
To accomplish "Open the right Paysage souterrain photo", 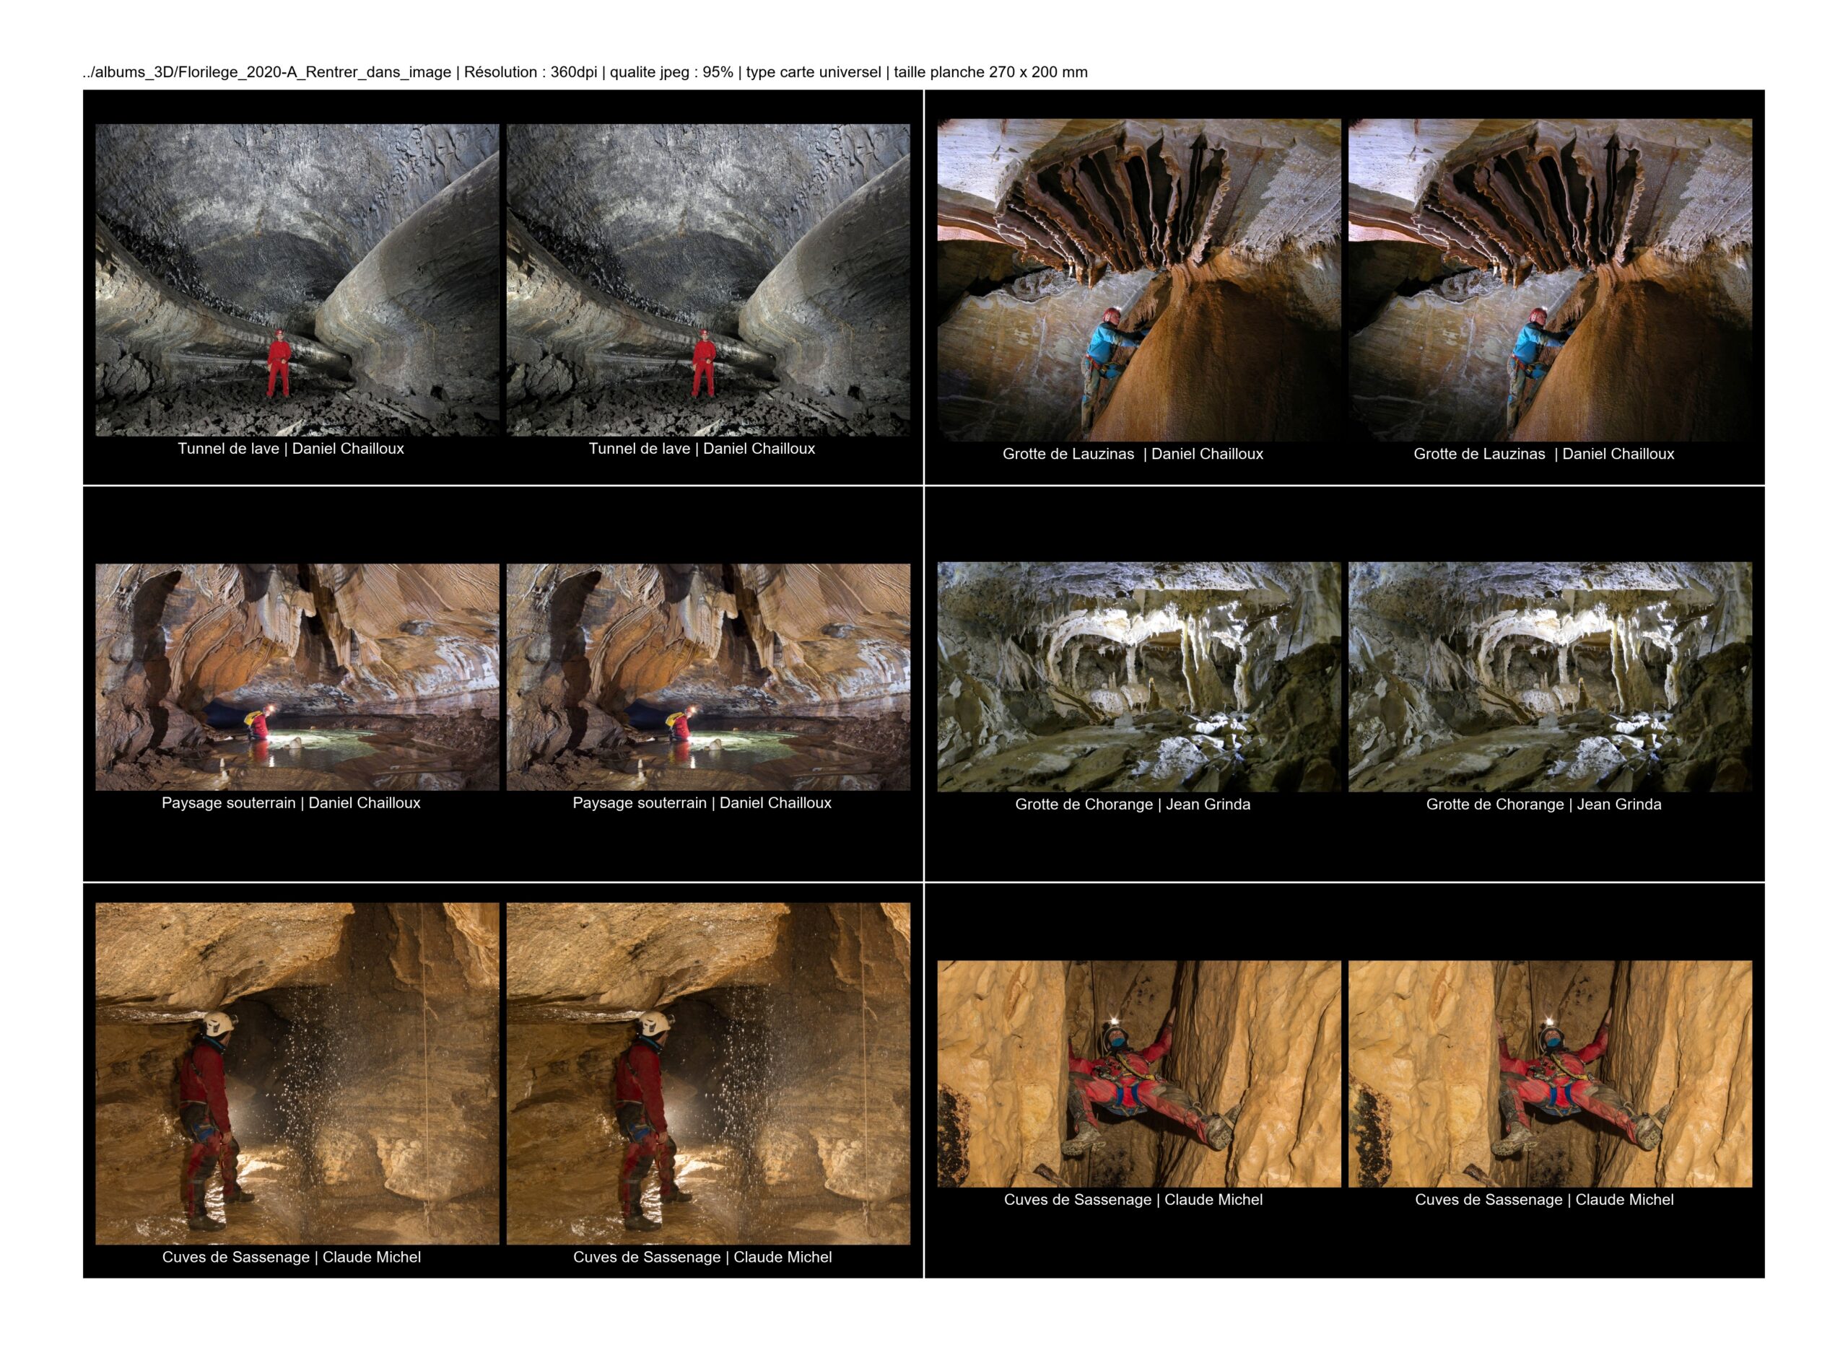I will [708, 678].
